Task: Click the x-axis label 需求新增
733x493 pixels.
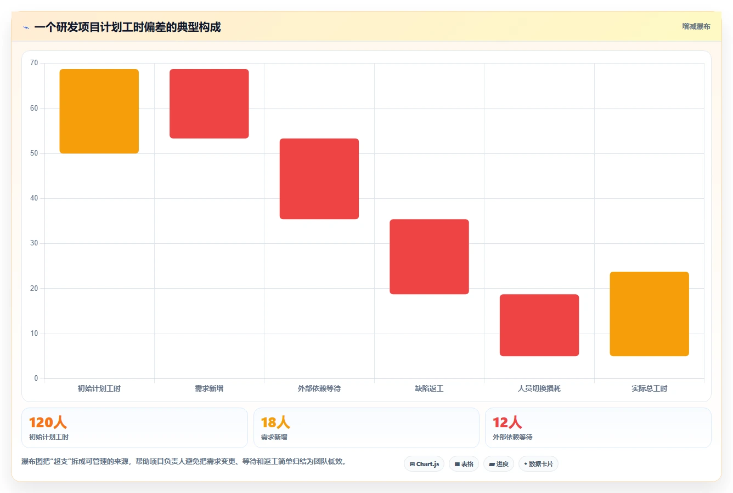Action: coord(209,388)
